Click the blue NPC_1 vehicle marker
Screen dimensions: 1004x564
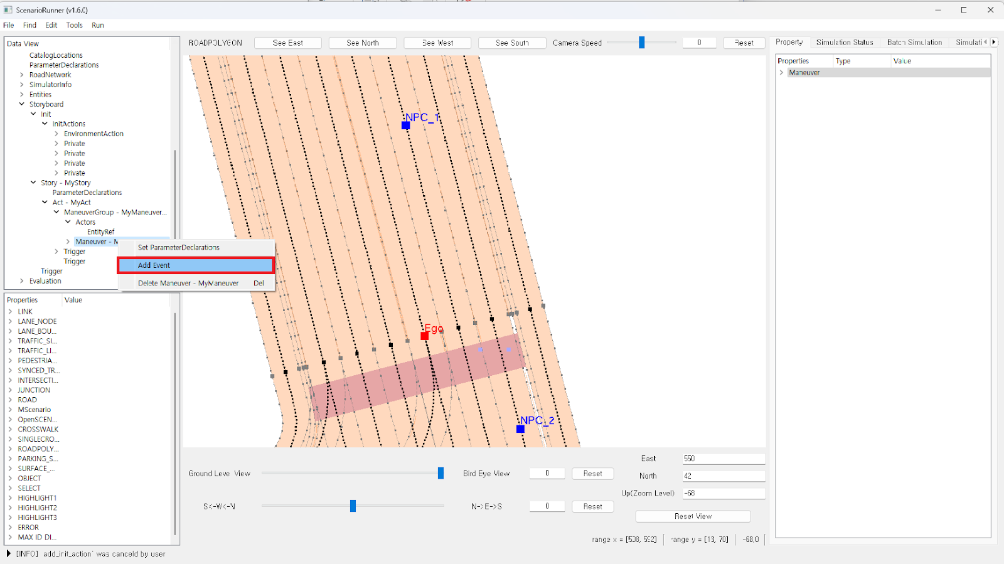pos(406,125)
